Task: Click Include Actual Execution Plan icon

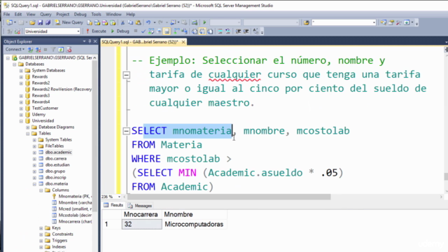Action: (x=177, y=31)
